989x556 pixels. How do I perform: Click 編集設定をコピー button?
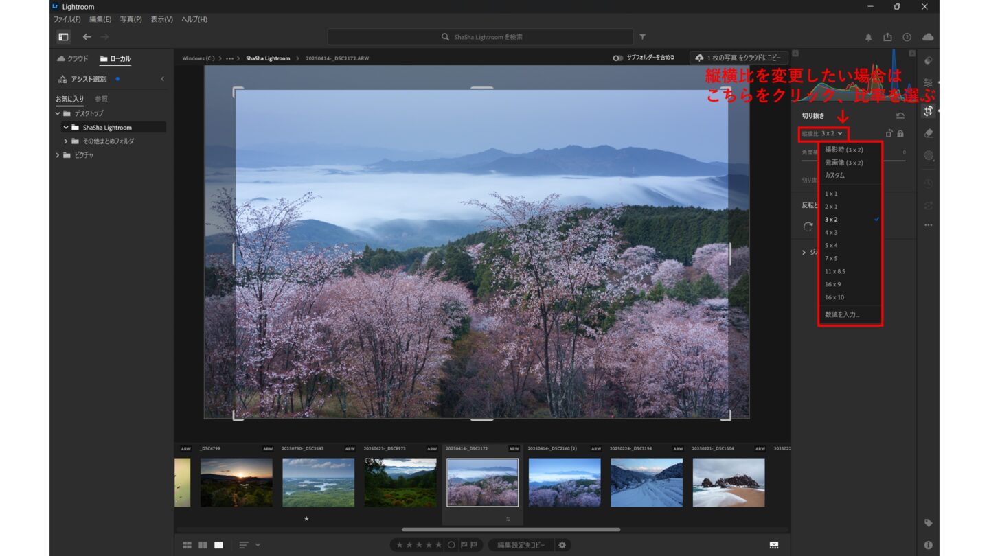pyautogui.click(x=521, y=545)
